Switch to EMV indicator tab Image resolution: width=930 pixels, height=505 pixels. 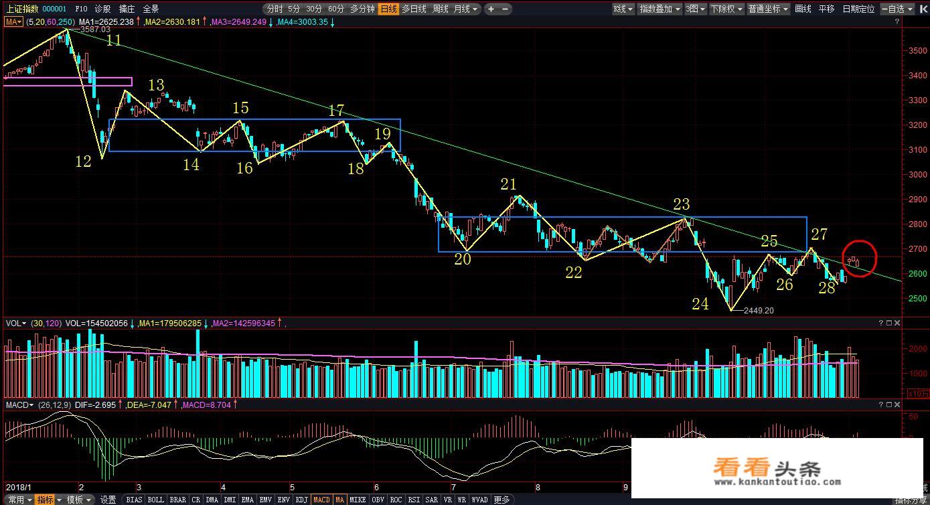pyautogui.click(x=265, y=500)
